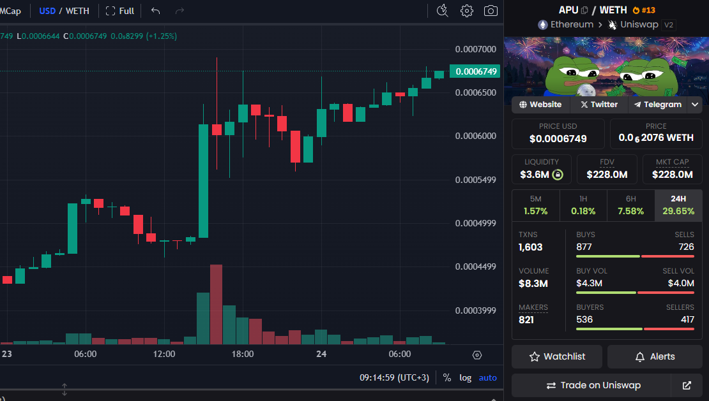Image resolution: width=709 pixels, height=401 pixels.
Task: Click the buys versus sells ratio bar
Action: (635, 256)
